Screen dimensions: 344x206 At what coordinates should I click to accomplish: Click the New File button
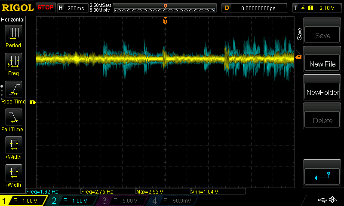(322, 64)
